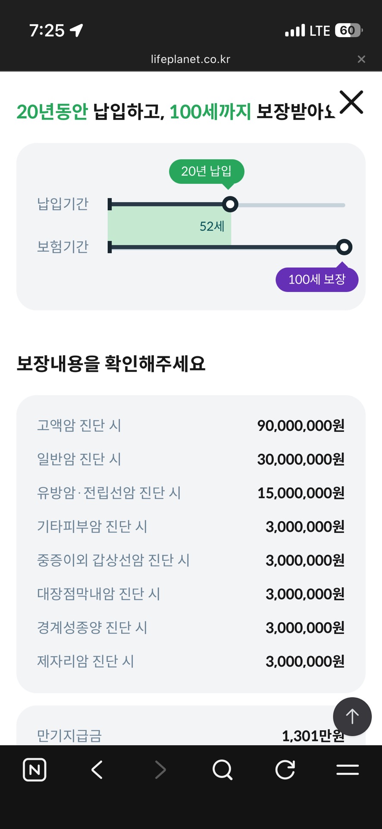Image resolution: width=382 pixels, height=829 pixels.
Task: Tap the 유방암·전립선암 진단 시 row
Action: click(x=191, y=493)
